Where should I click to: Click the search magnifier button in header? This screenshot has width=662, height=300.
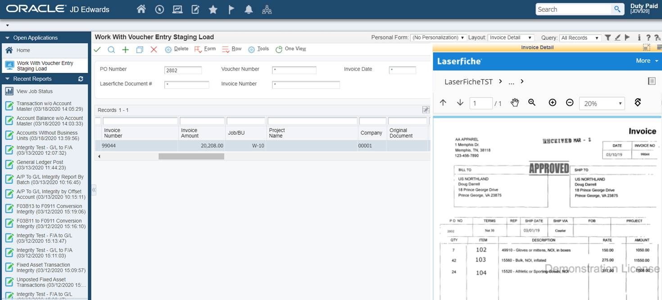click(617, 9)
